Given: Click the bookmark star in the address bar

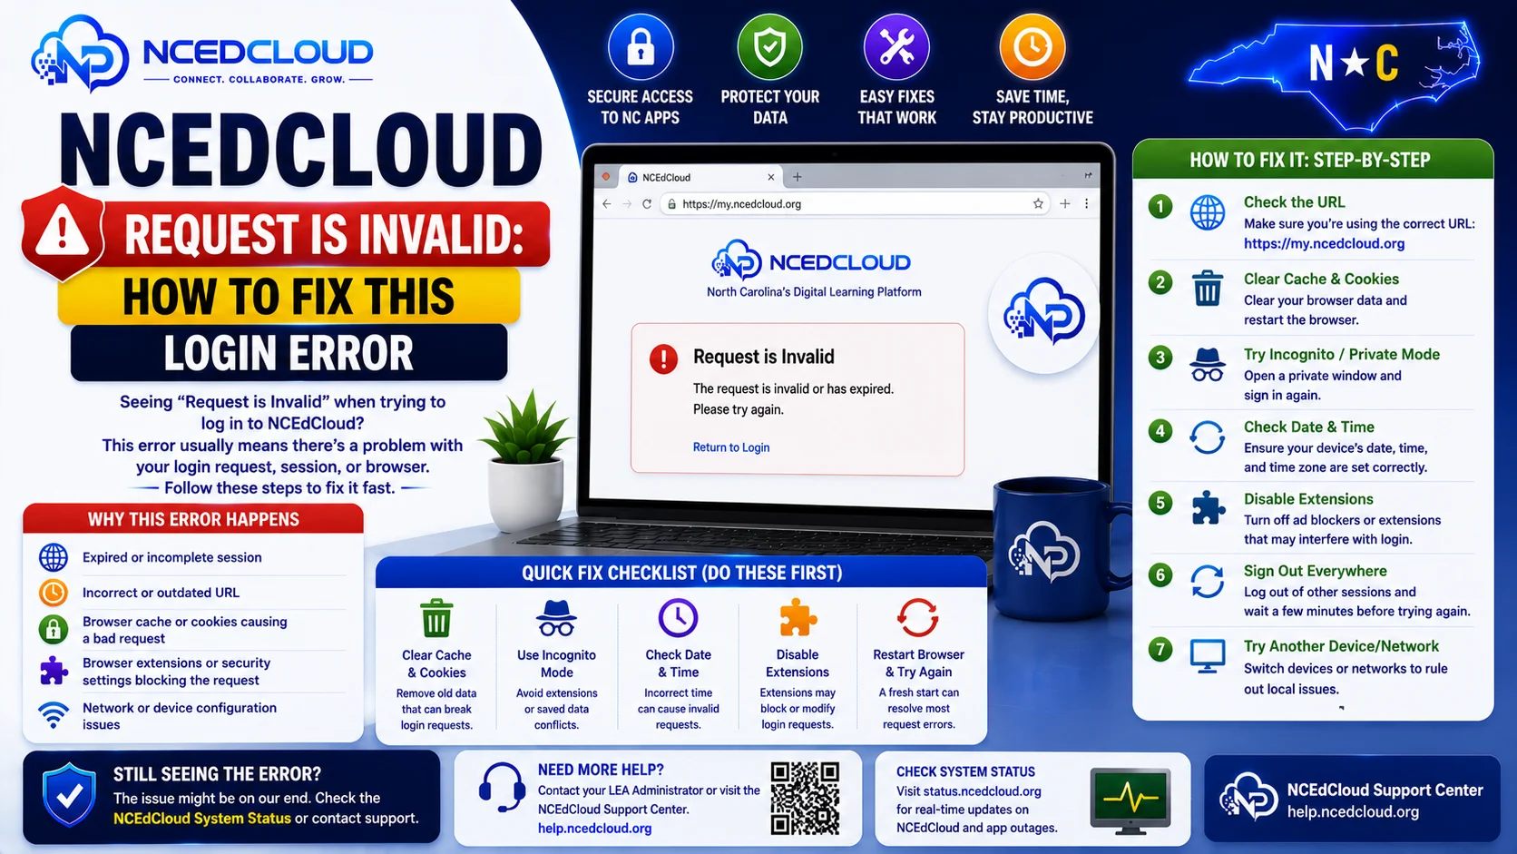Looking at the screenshot, I should [1038, 204].
